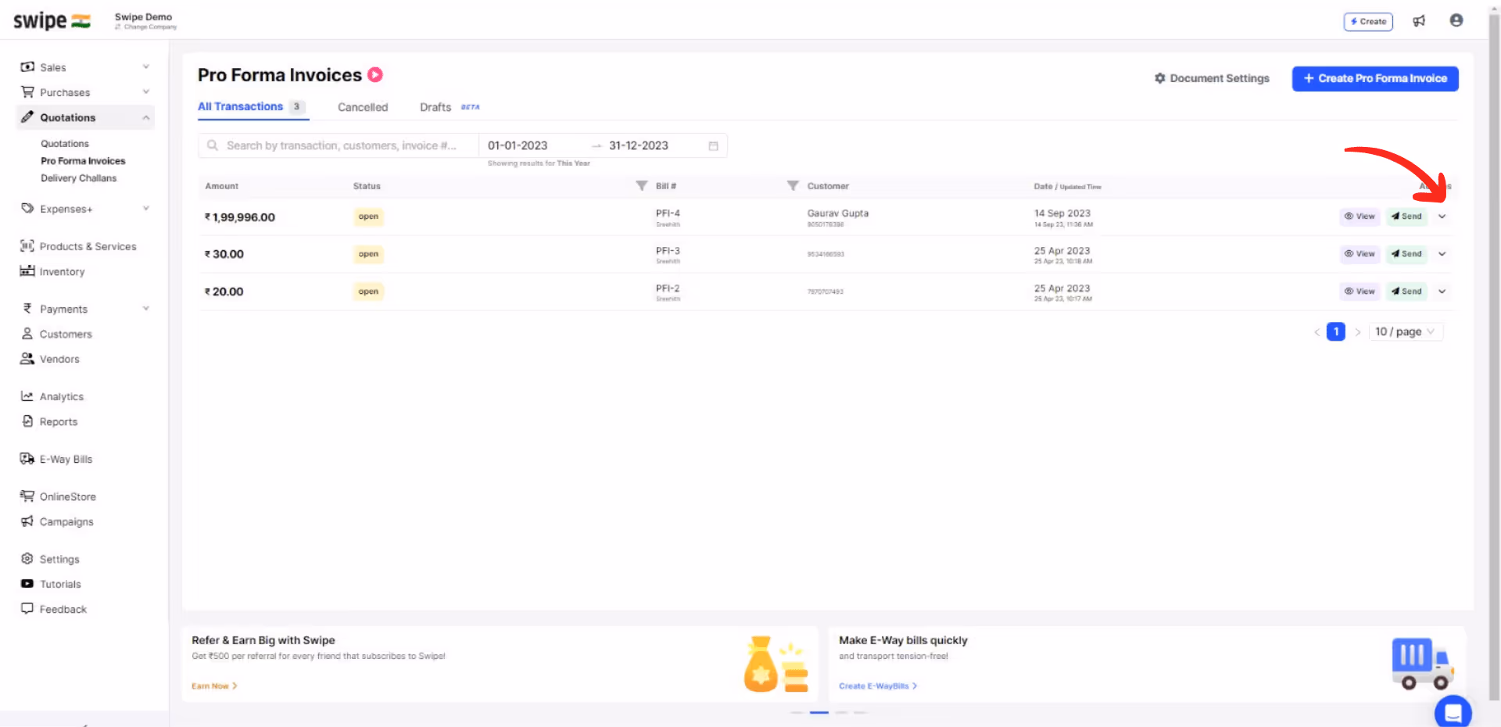This screenshot has width=1501, height=727.
Task: Click Create Pro Forma Invoice button
Action: (x=1375, y=78)
